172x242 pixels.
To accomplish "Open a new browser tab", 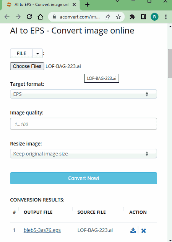I will click(x=87, y=5).
